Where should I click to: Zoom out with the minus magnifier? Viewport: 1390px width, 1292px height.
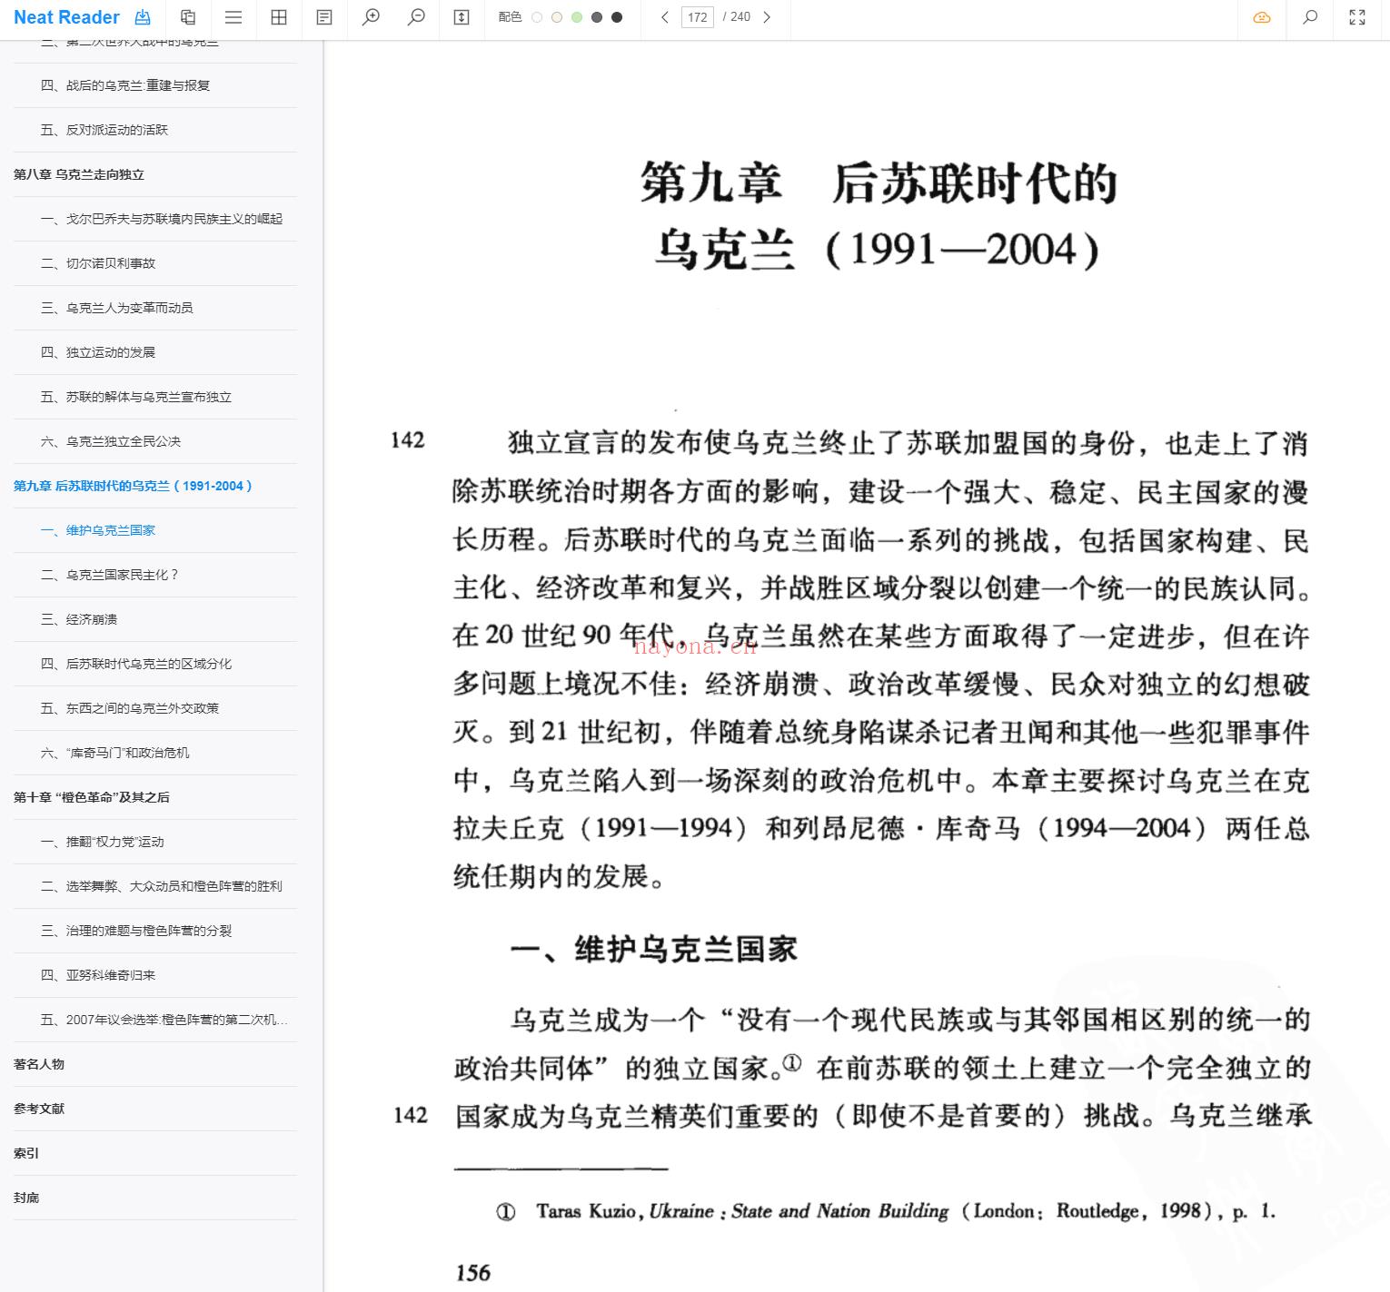point(416,17)
